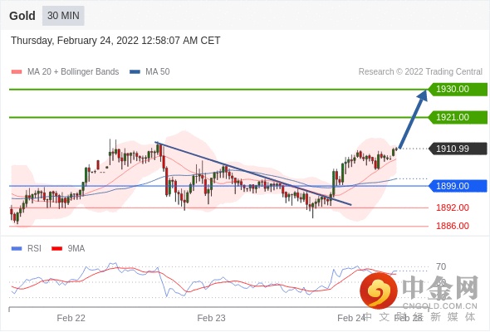Click the 'Feb 24' date axis label
The height and width of the screenshot is (332, 490).
click(x=351, y=318)
